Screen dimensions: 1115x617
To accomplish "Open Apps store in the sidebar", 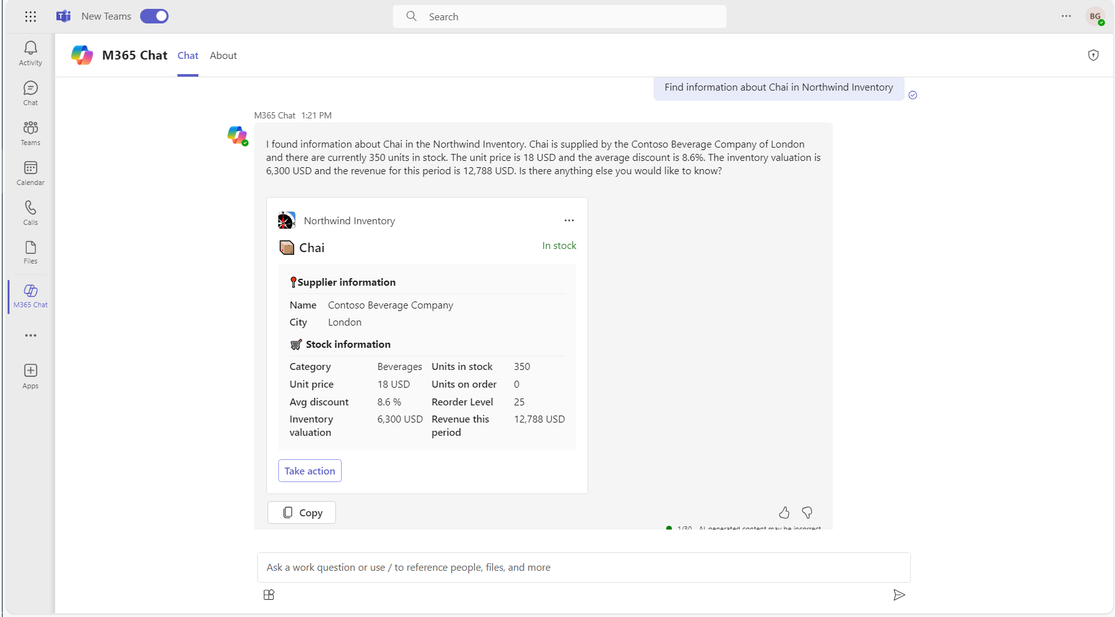I will pos(30,376).
